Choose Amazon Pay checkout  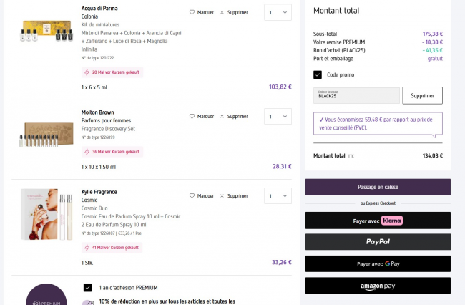coord(378,286)
